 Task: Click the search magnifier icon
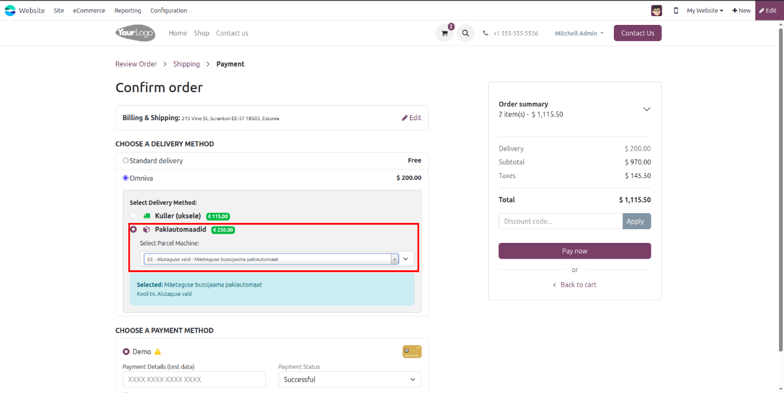coord(466,34)
